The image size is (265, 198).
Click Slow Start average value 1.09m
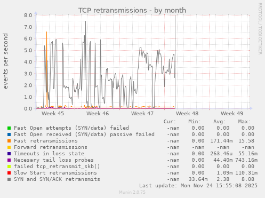224,173
